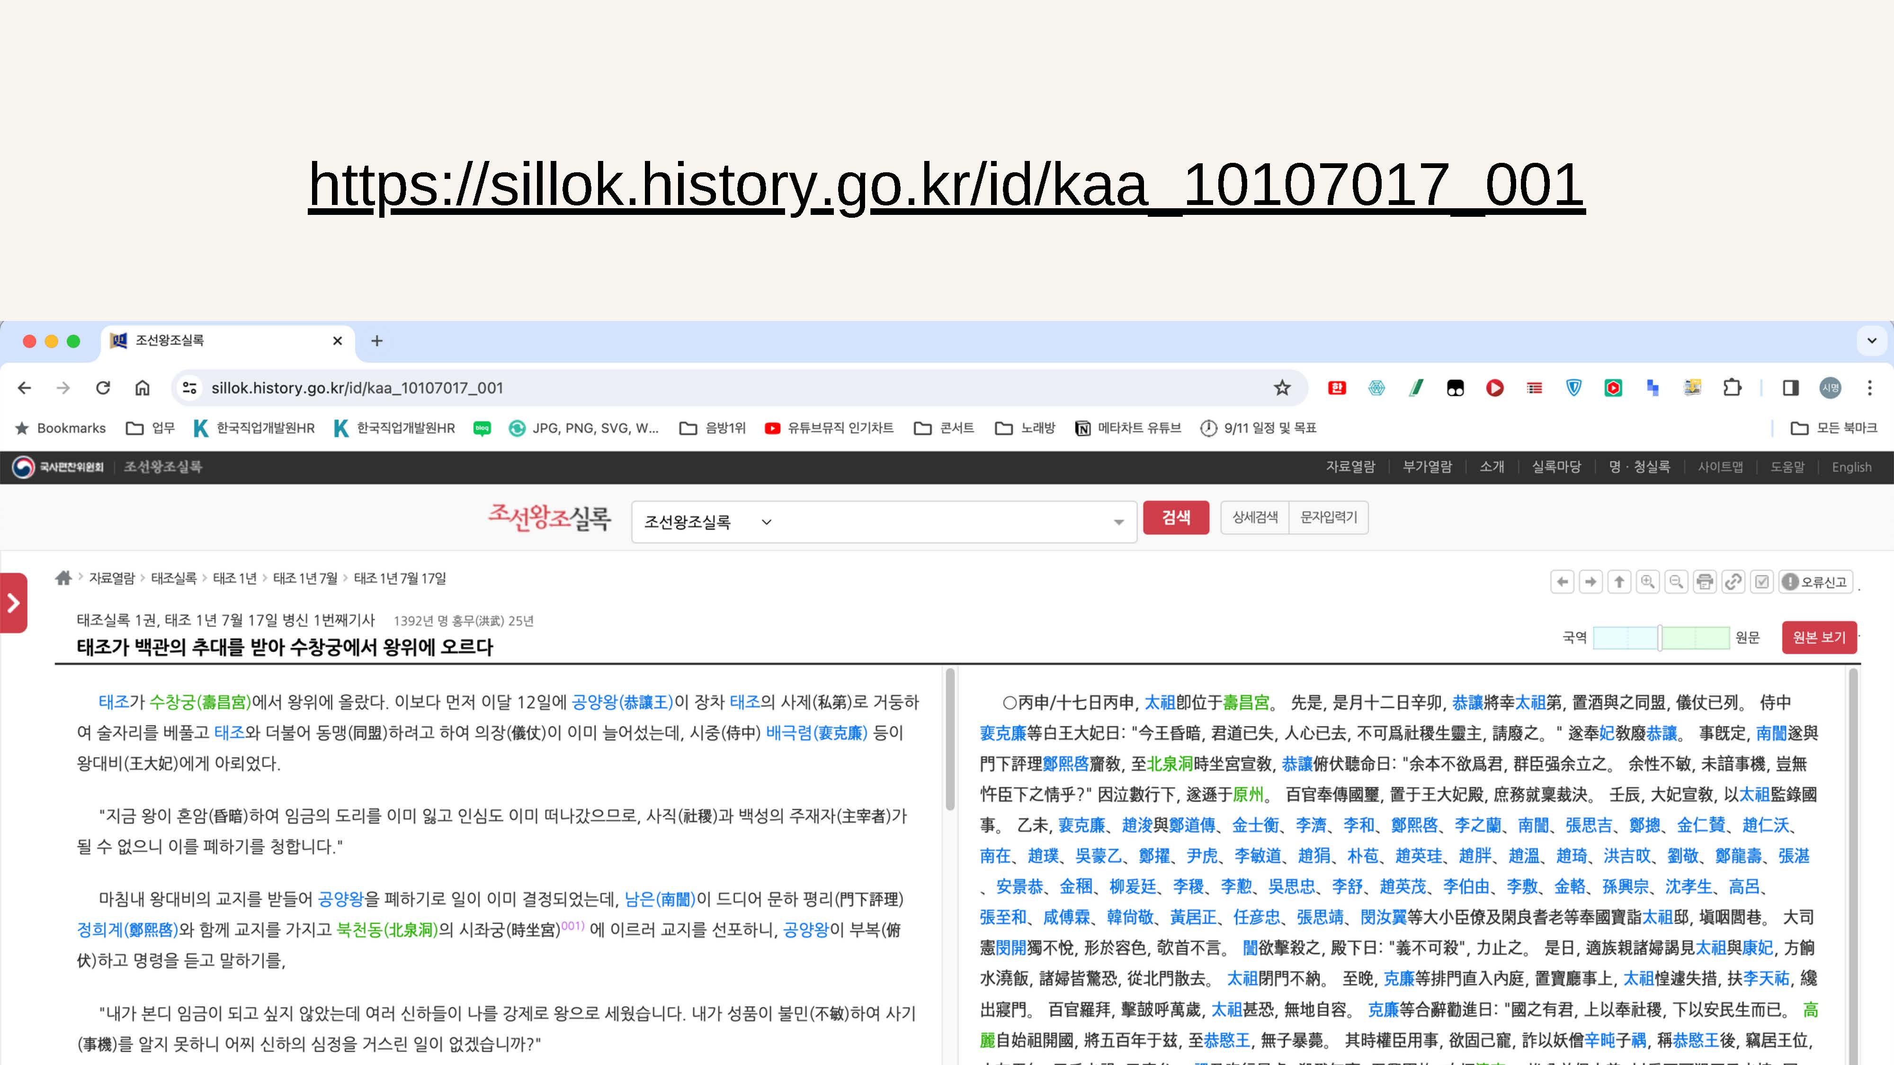Image resolution: width=1894 pixels, height=1065 pixels.
Task: Go up one level with up-arrow icon
Action: [x=1619, y=582]
